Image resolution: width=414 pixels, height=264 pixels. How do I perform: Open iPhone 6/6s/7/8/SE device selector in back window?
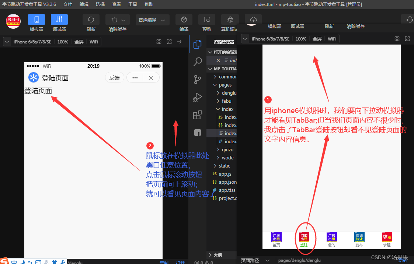coord(32,42)
